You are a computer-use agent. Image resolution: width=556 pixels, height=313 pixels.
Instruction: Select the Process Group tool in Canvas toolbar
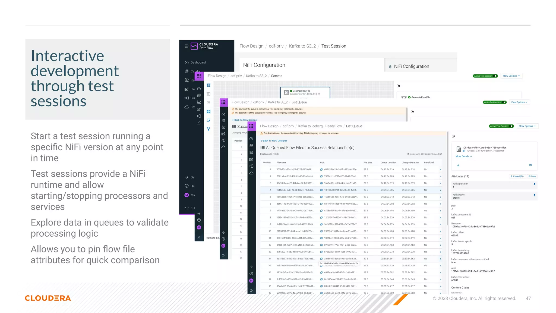tap(208, 112)
